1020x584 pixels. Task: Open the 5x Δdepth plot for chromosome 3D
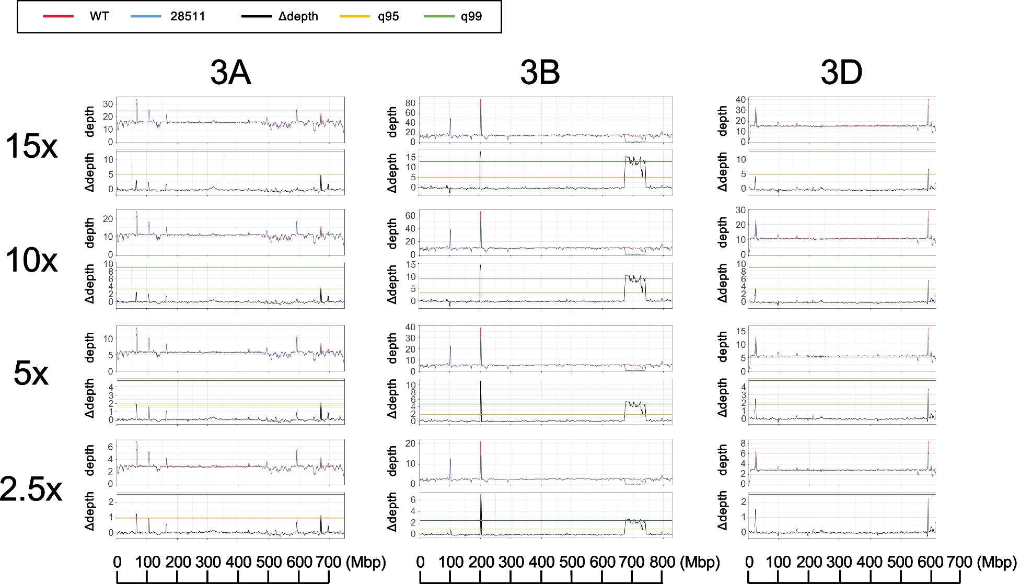point(842,401)
